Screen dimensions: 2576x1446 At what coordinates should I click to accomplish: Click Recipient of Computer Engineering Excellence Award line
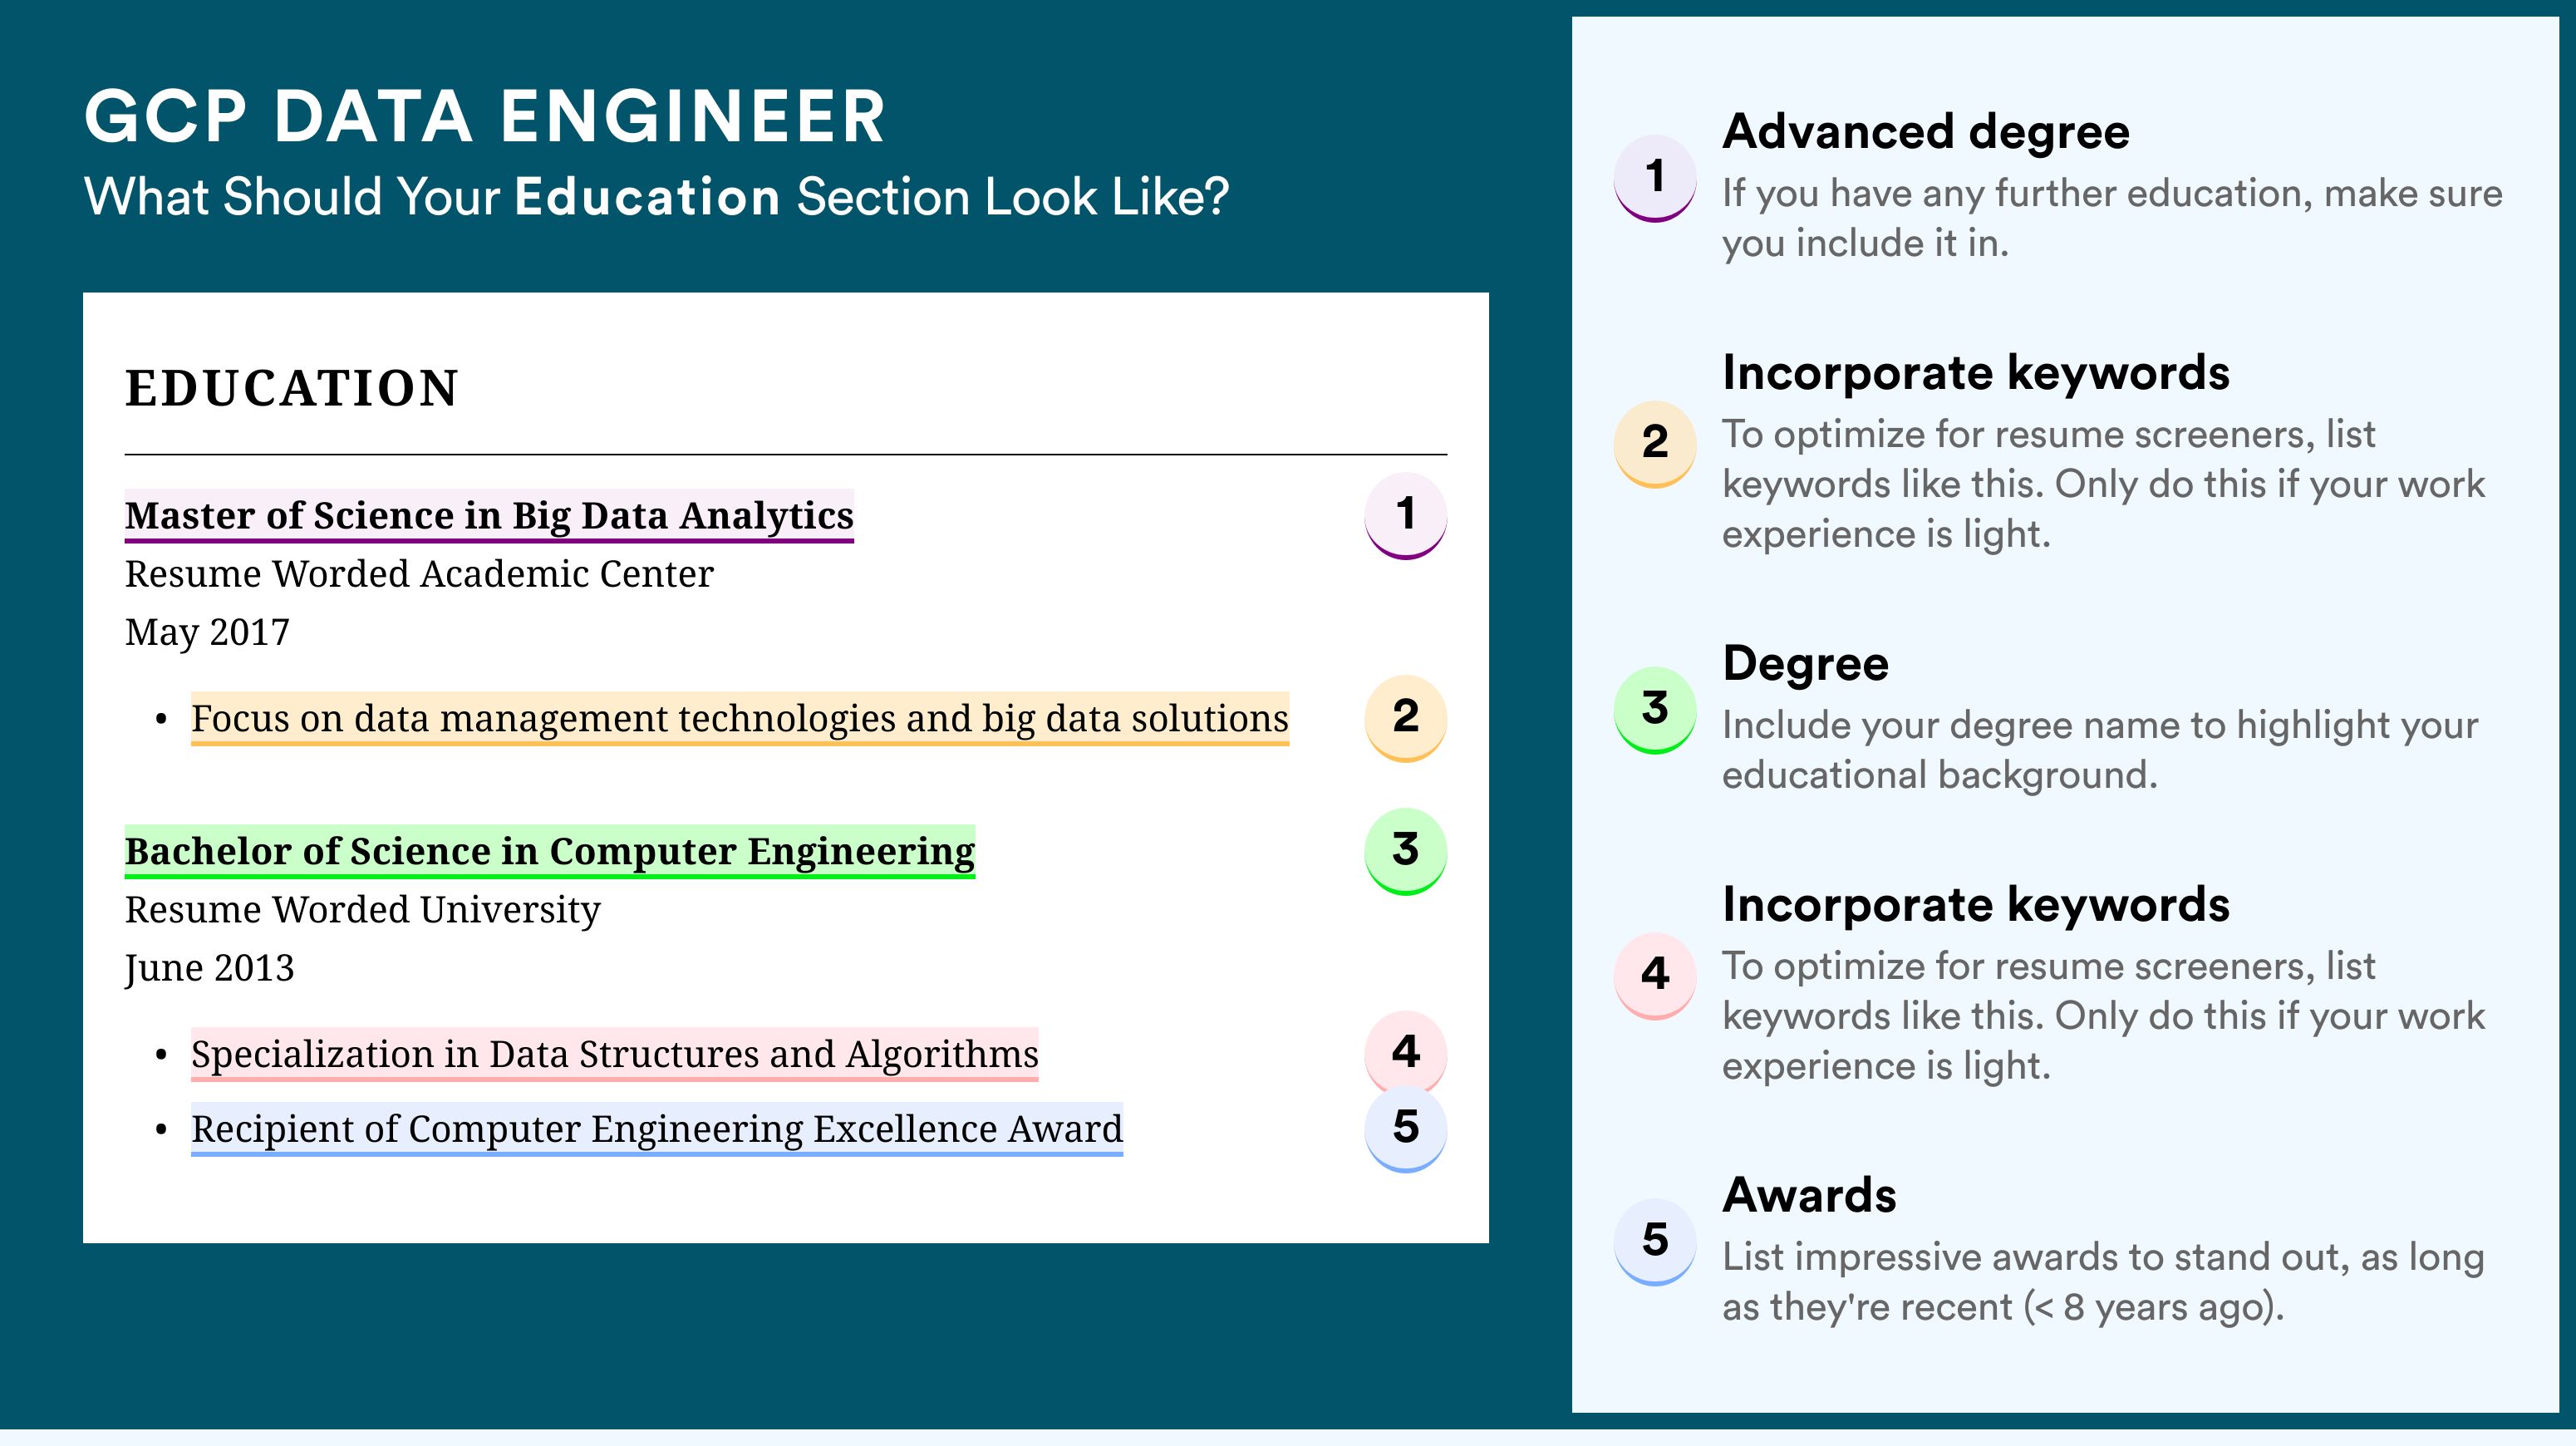click(657, 1129)
